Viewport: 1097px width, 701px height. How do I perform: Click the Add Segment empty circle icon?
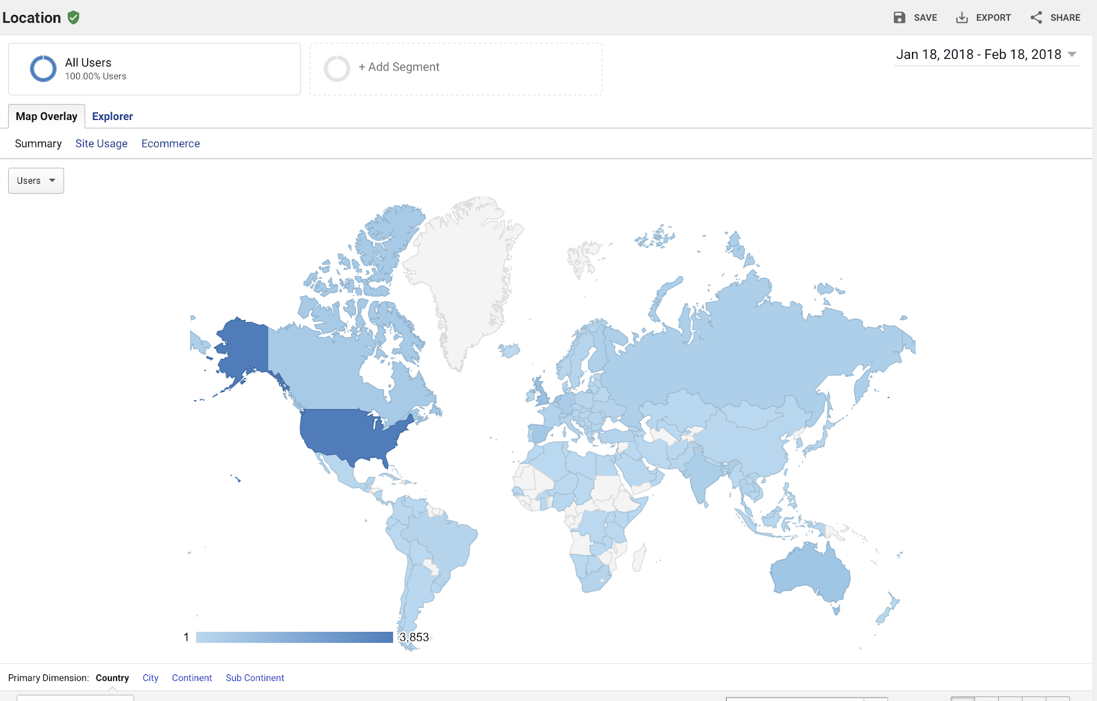pos(337,69)
